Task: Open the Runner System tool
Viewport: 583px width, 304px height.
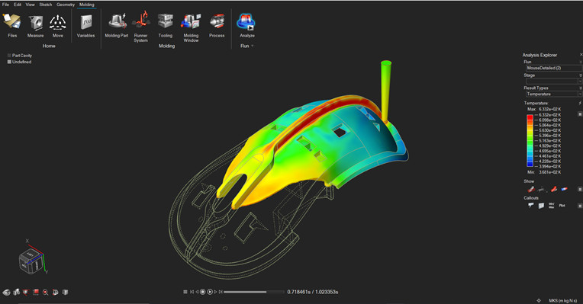Action: [x=141, y=27]
